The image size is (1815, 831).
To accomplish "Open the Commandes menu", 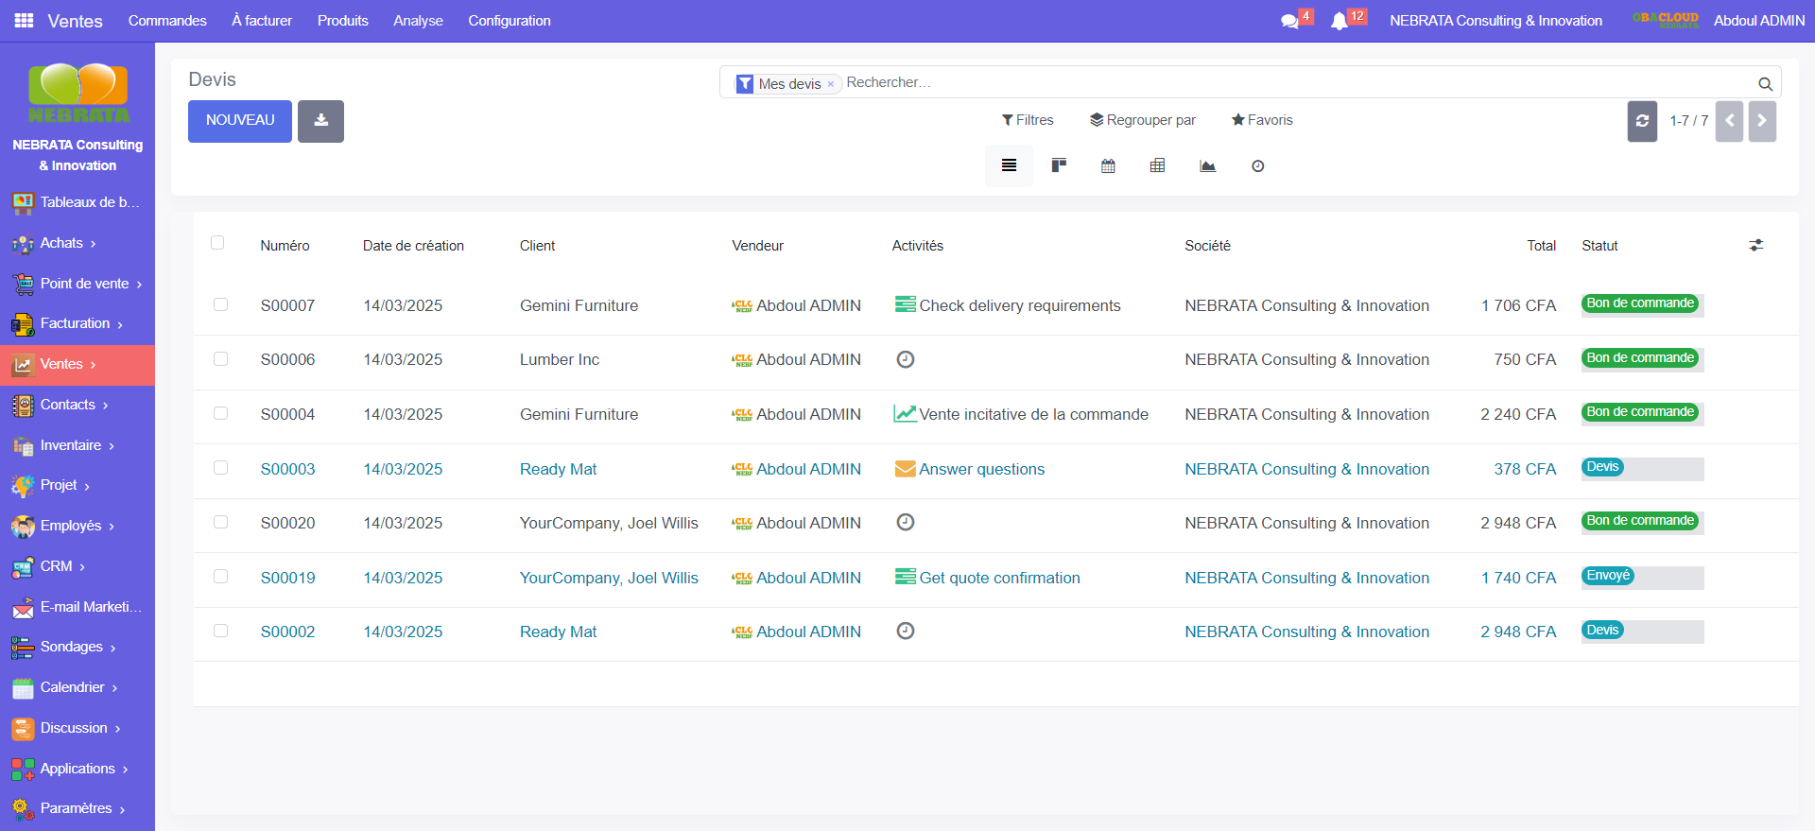I will tap(167, 21).
